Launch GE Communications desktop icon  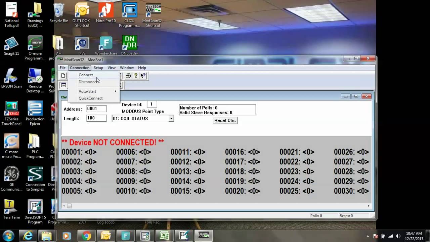pyautogui.click(x=11, y=179)
